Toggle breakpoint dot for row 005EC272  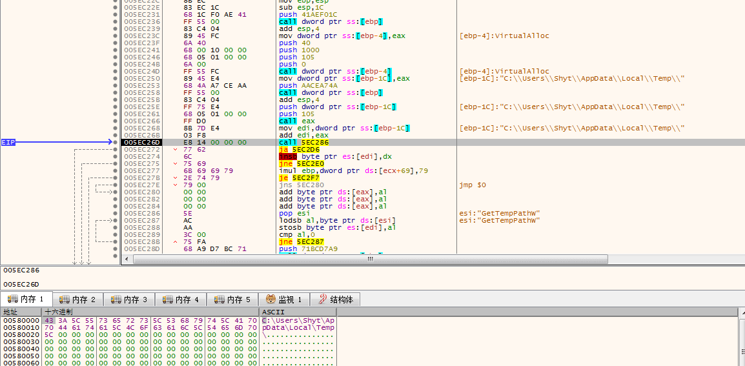pyautogui.click(x=116, y=149)
